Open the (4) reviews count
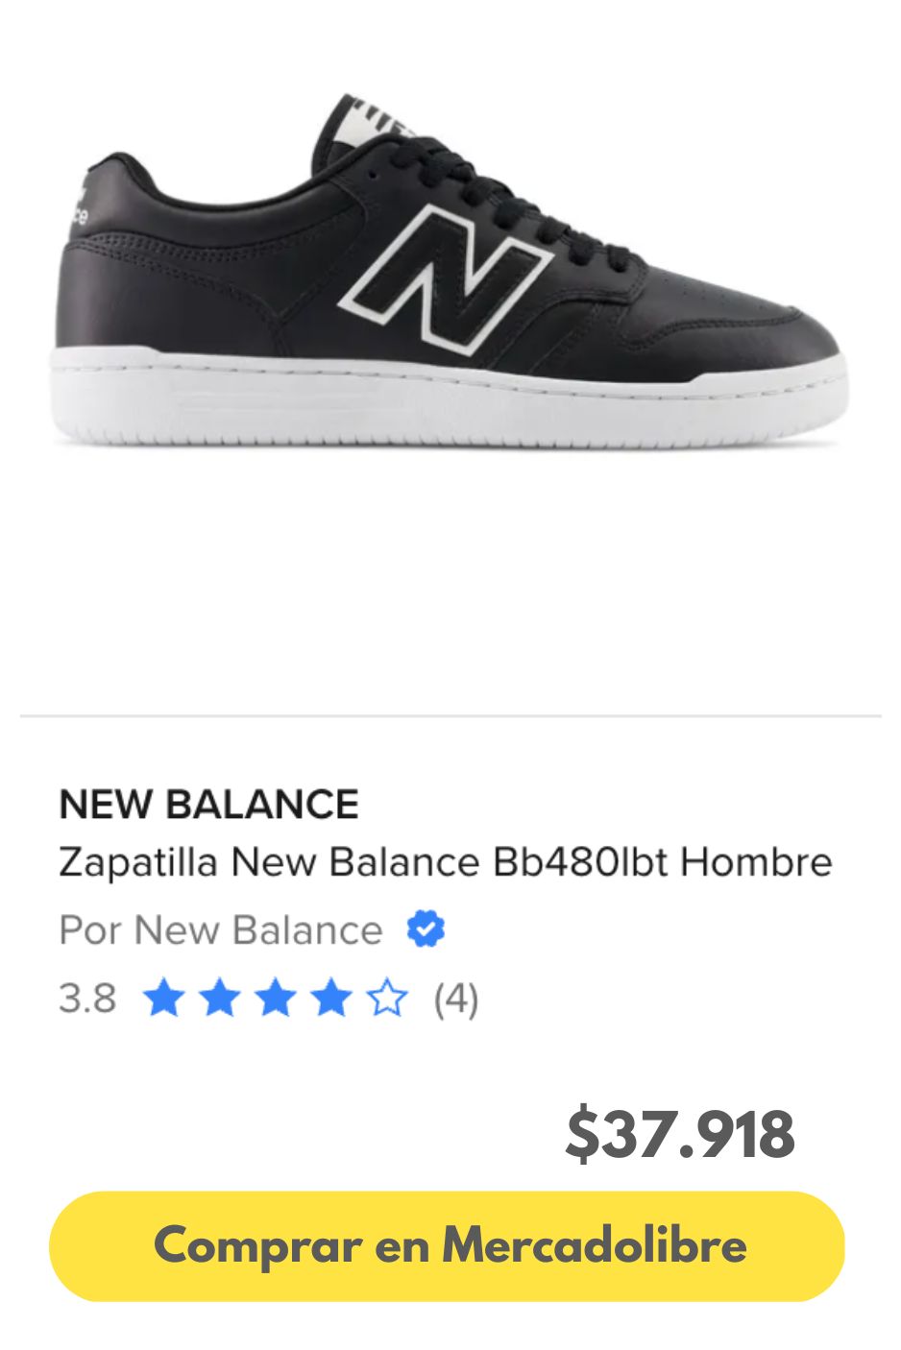901x1350 pixels. (x=455, y=999)
